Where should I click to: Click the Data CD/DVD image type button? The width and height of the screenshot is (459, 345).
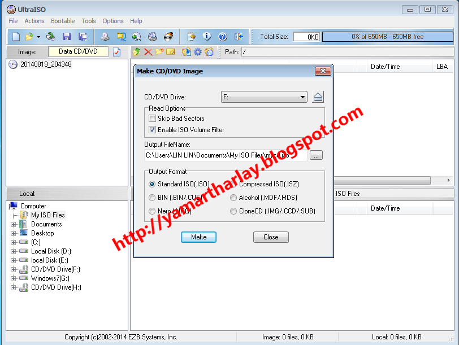click(x=78, y=51)
